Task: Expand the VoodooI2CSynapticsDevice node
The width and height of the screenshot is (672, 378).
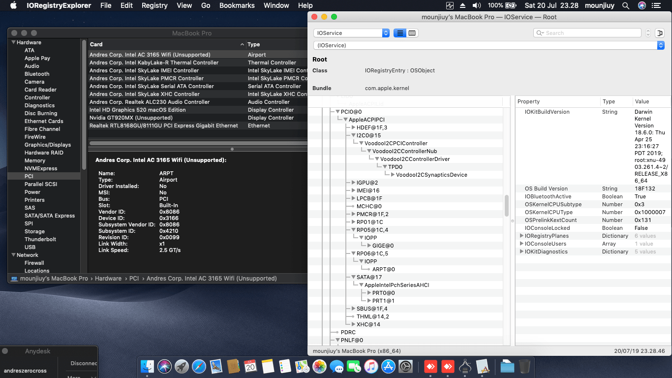Action: coord(393,175)
